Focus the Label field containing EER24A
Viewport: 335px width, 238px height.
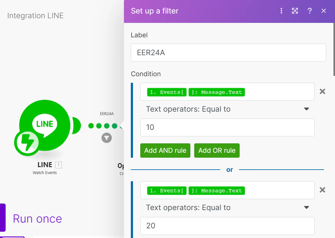[228, 53]
